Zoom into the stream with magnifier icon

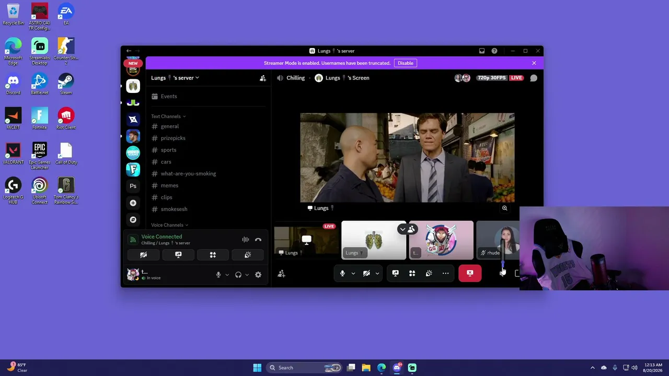coord(504,208)
